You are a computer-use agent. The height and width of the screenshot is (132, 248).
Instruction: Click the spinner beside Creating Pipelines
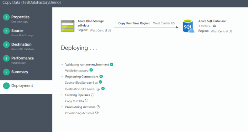coord(93,95)
